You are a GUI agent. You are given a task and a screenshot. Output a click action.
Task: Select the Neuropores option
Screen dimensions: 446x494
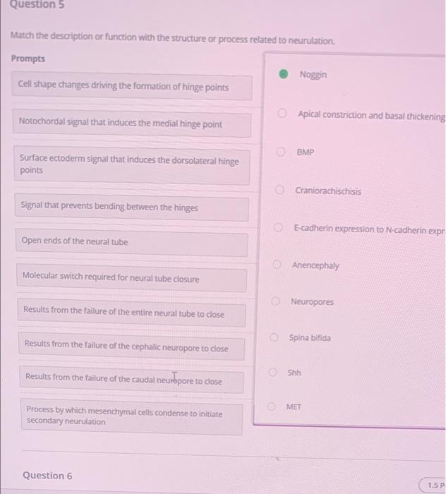(x=276, y=301)
